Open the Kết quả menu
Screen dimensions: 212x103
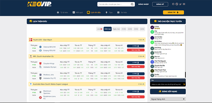(x=77, y=12)
